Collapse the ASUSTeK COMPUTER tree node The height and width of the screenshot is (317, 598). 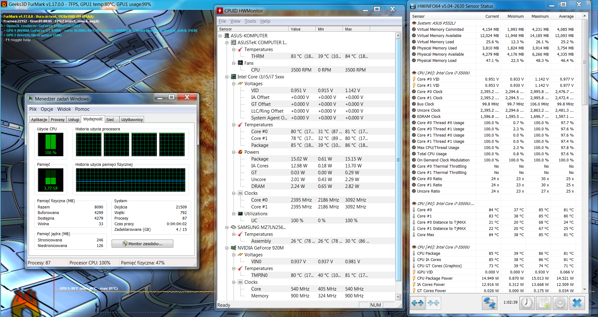click(x=227, y=43)
